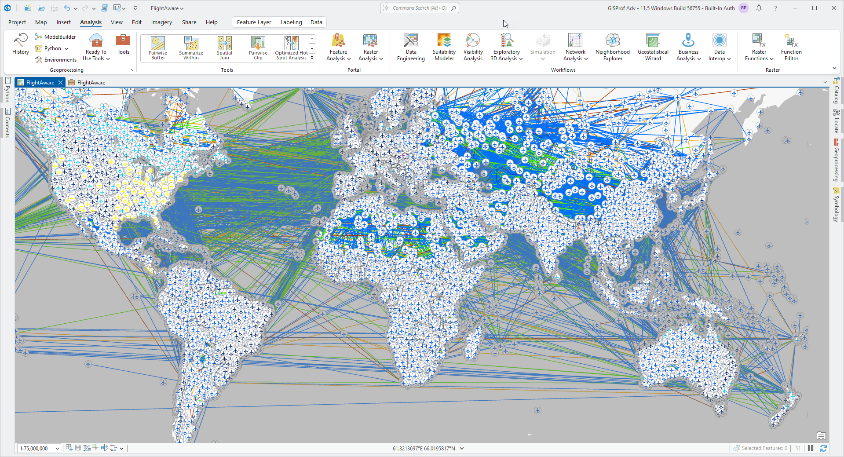The width and height of the screenshot is (844, 457).
Task: Switch to the Imagery ribbon tab
Action: 161,22
